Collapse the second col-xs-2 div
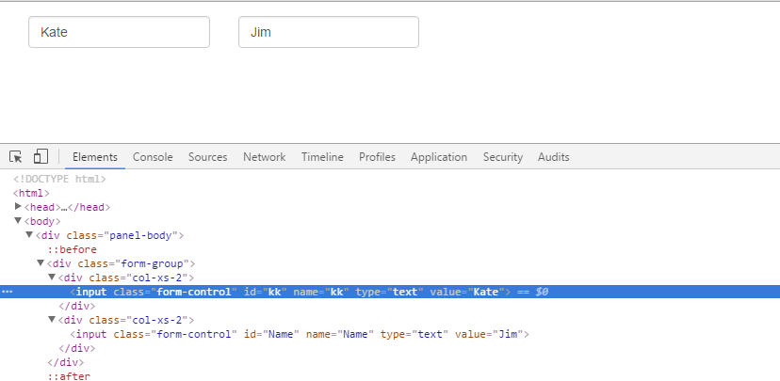The image size is (780, 381). coord(53,320)
